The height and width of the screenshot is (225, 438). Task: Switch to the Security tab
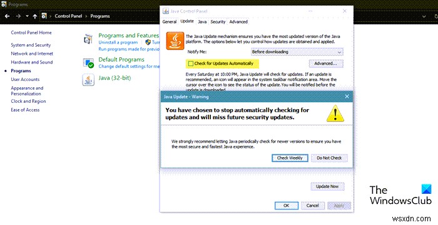pos(218,22)
